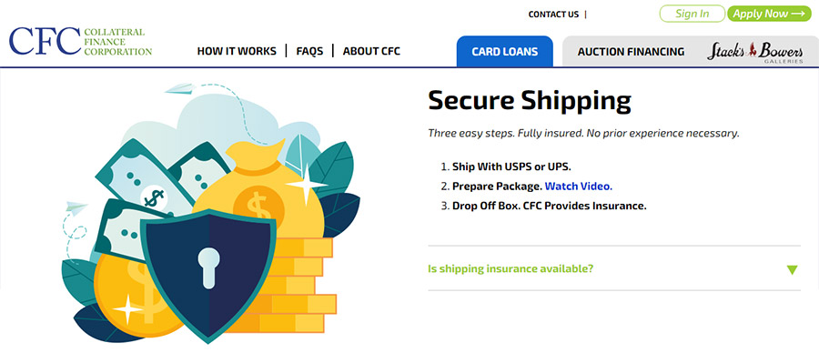Click the paper airplane at top of illustration
The height and width of the screenshot is (353, 819).
click(178, 89)
